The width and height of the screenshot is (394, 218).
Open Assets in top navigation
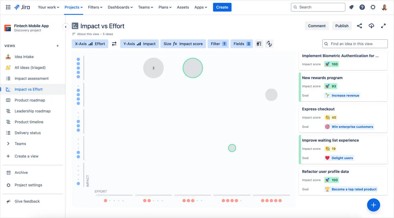(x=183, y=7)
